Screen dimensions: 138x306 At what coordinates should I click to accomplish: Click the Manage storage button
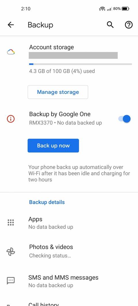pyautogui.click(x=58, y=92)
